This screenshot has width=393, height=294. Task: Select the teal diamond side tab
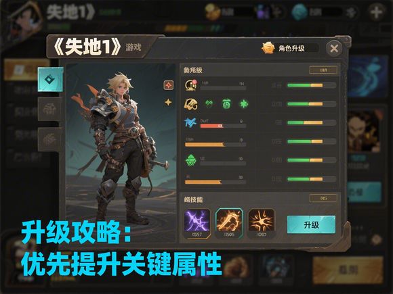pos(50,80)
